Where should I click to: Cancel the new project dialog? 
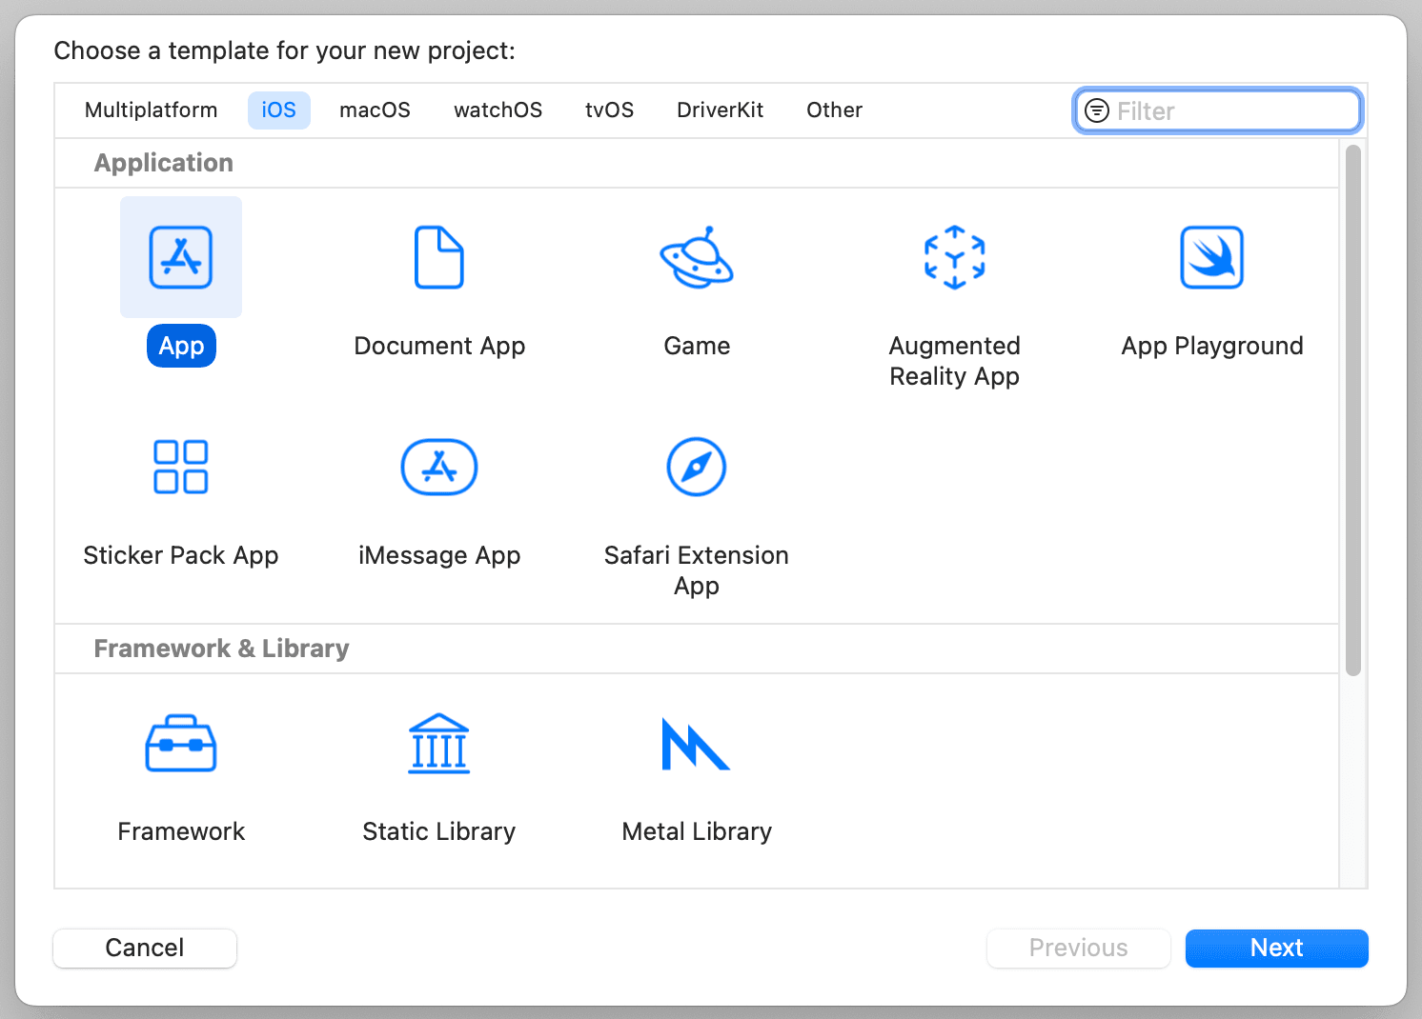(x=145, y=948)
